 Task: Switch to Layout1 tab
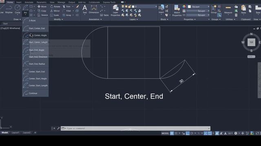pos(15,133)
